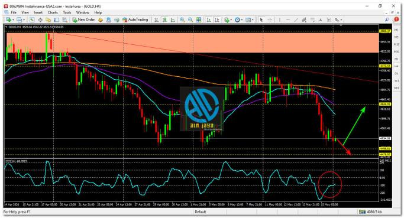The height and width of the screenshot is (218, 404).
Task: Select the M30 timeframe button
Action: click(396, 52)
